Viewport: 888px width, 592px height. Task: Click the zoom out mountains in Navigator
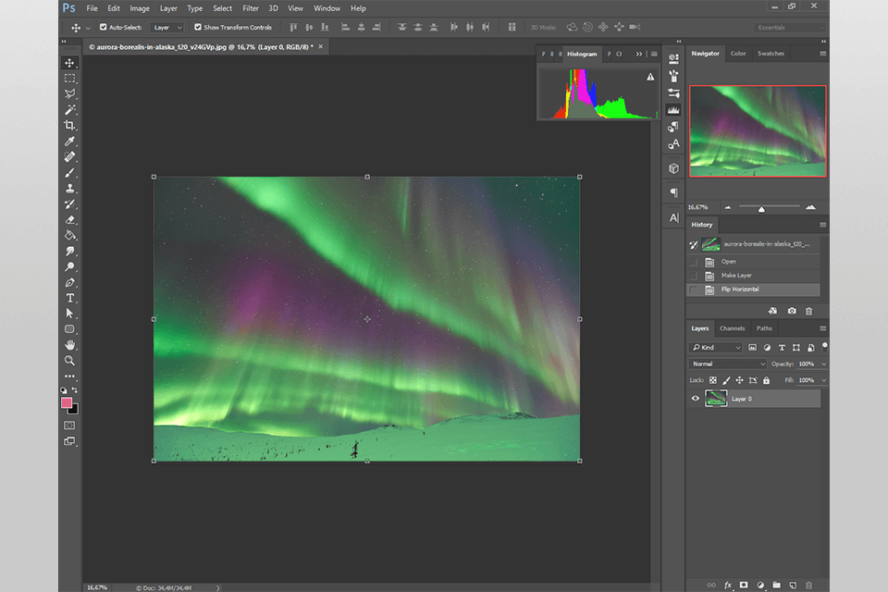pos(728,207)
